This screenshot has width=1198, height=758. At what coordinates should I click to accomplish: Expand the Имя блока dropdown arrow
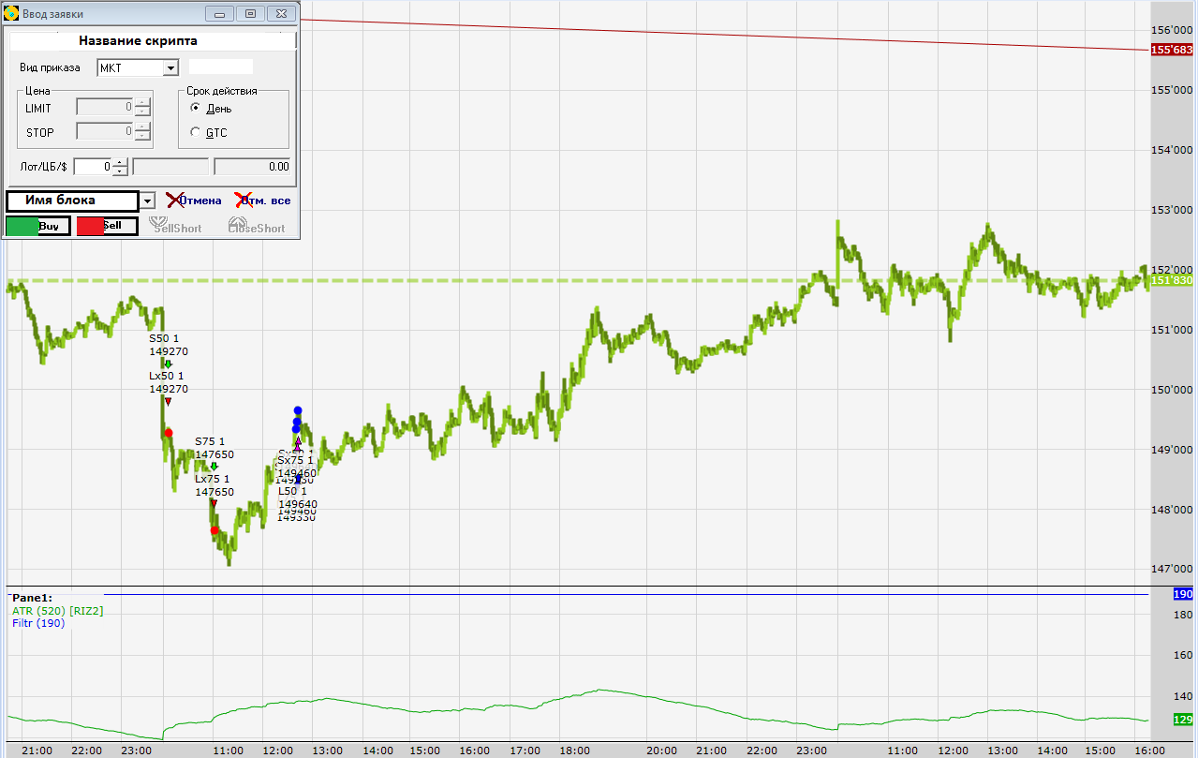click(148, 201)
